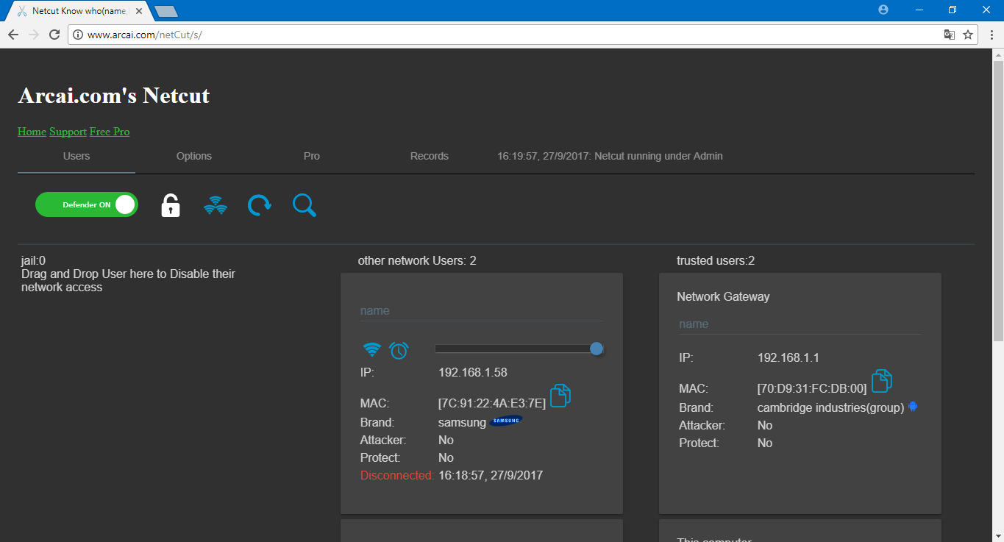
Task: Open the Support link
Action: pos(68,132)
